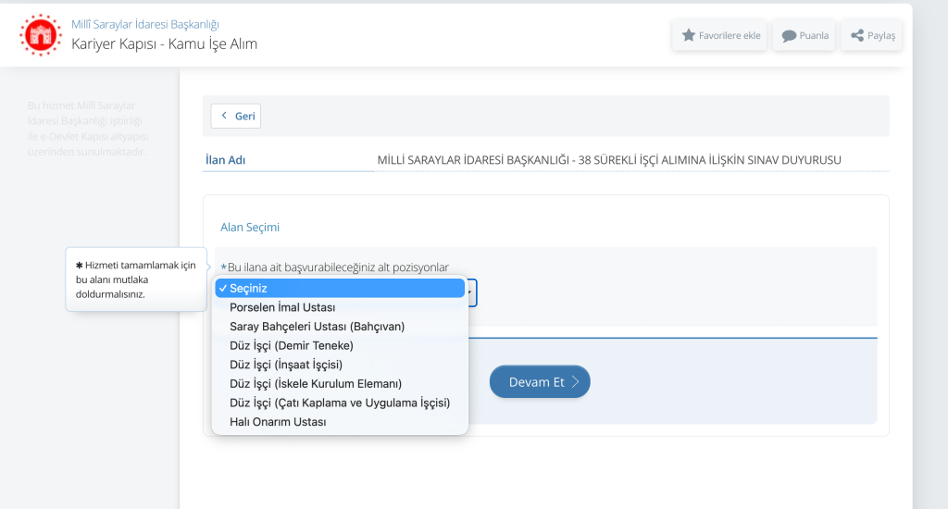Select the highlighted Seçiniz option
The image size is (948, 509).
coord(340,289)
